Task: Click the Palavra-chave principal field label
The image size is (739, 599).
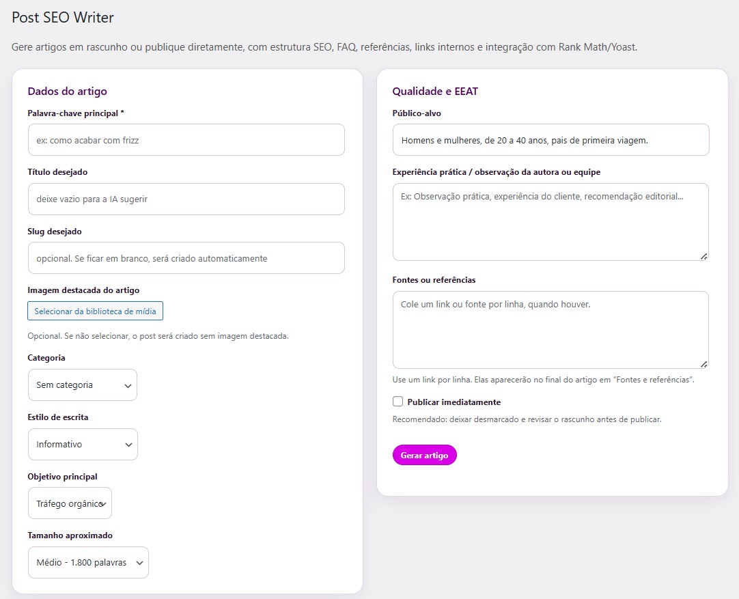Action: pyautogui.click(x=76, y=113)
